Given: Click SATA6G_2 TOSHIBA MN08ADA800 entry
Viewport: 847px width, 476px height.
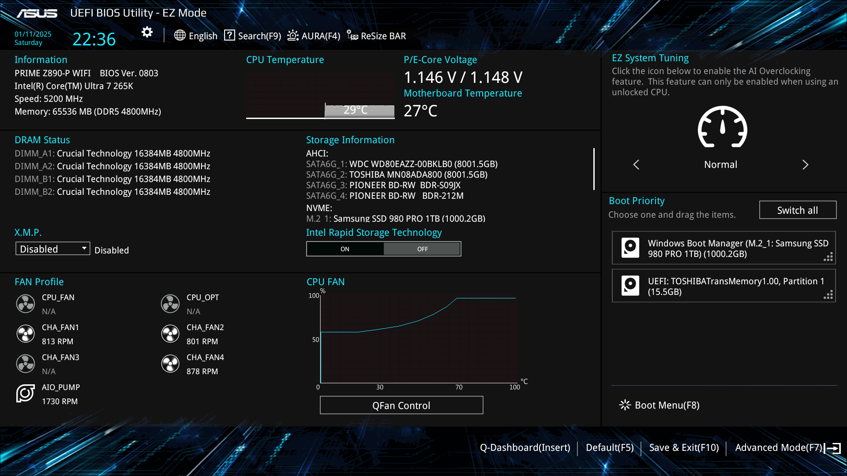Looking at the screenshot, I should point(397,175).
